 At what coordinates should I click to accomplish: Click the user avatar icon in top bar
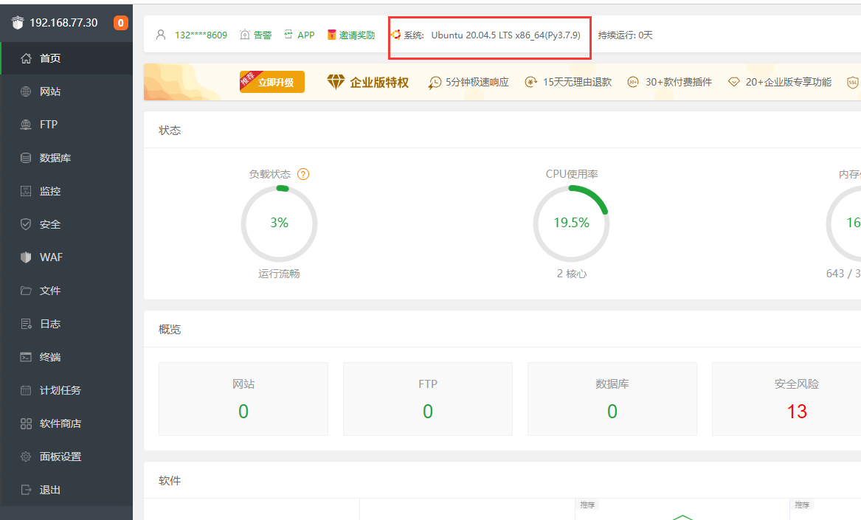tap(161, 35)
